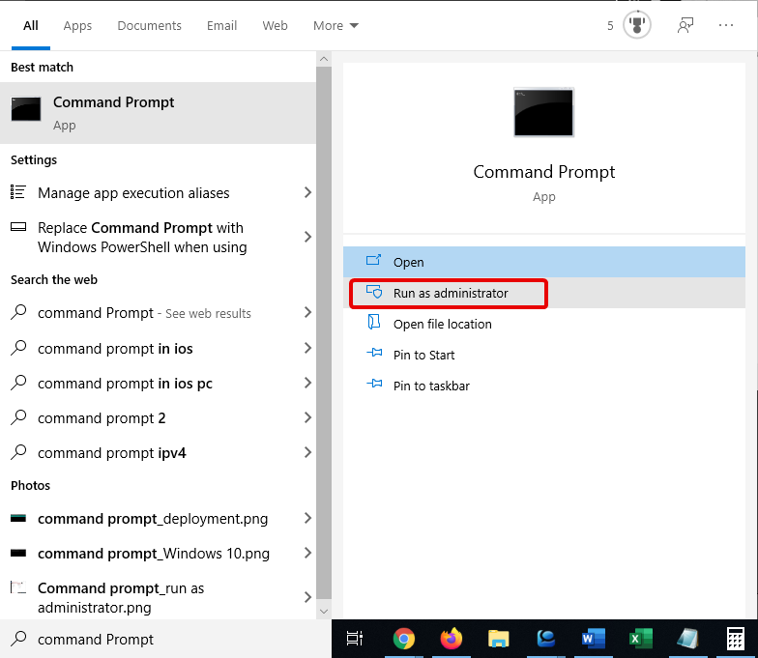The image size is (758, 658).
Task: Click the rewards trophy icon
Action: pyautogui.click(x=636, y=25)
